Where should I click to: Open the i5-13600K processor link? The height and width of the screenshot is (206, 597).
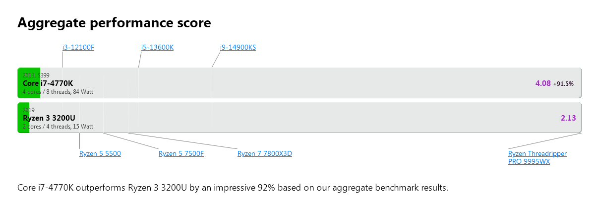[x=158, y=48]
